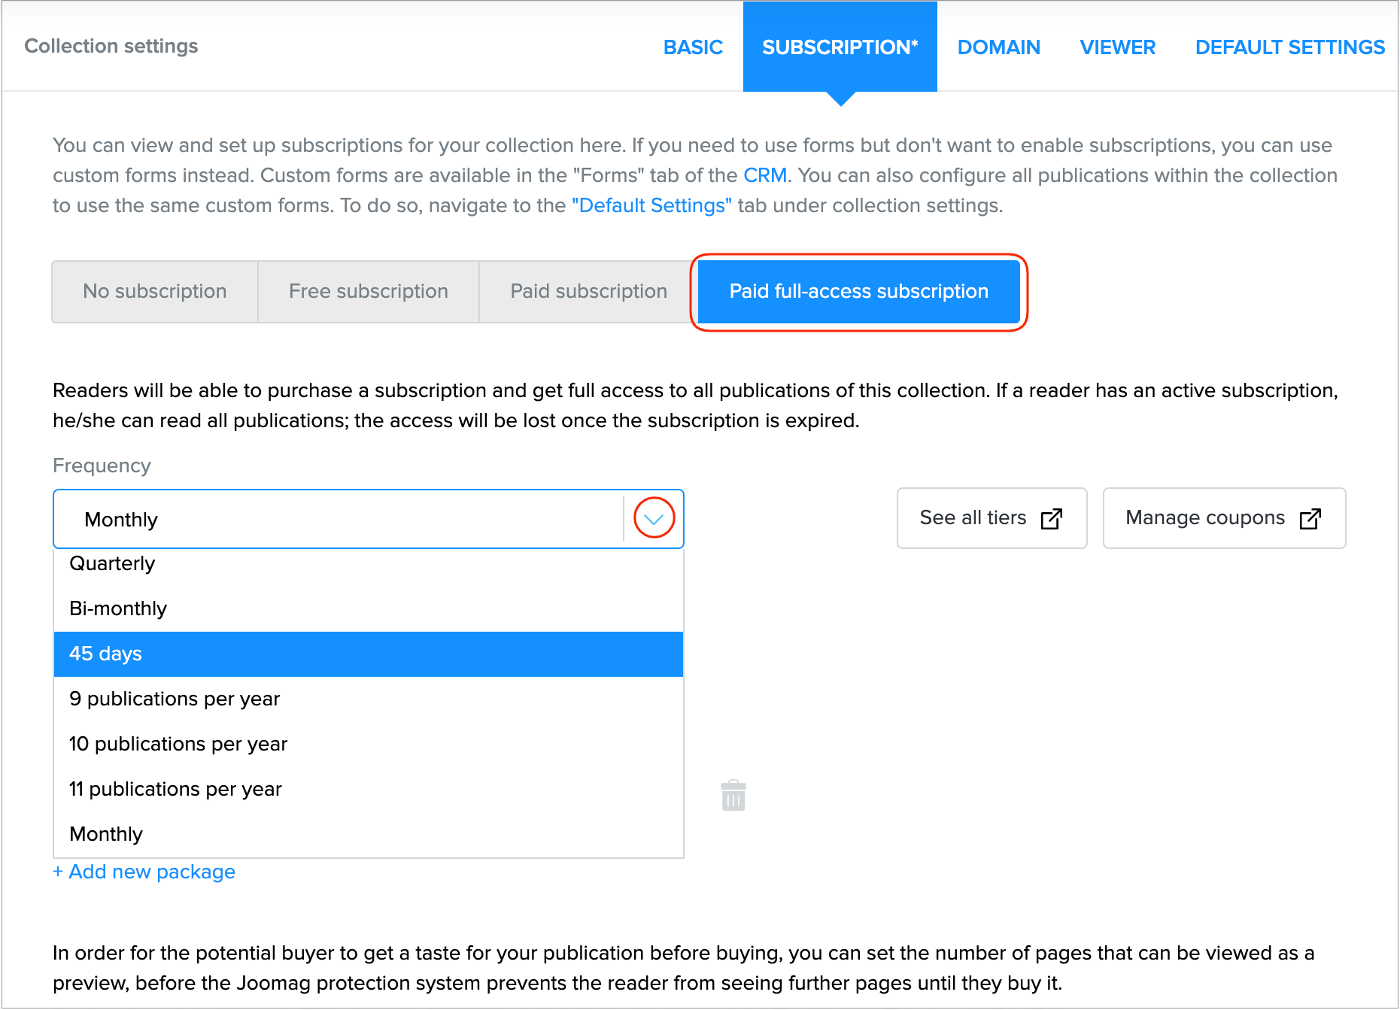Click the See all tiers button
This screenshot has height=1010, width=1400.
point(991,518)
